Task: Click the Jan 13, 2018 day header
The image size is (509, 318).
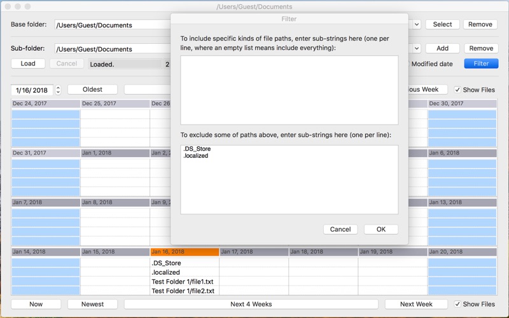Action: point(463,202)
